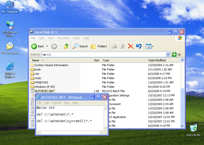Open the Edit menu in Notepad
204x145 pixels.
(47, 103)
